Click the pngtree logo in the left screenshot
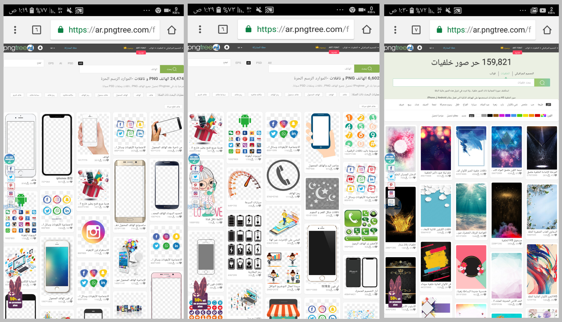Viewport: 562px width, 322px height. 19,48
